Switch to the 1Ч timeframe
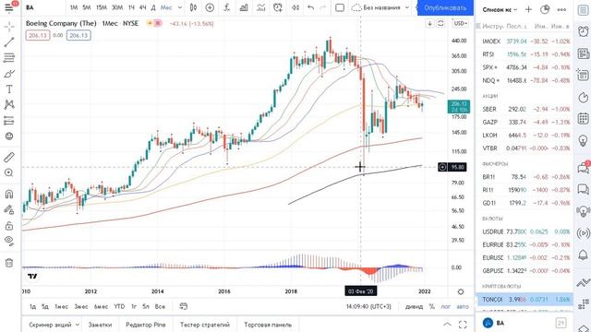 (131, 7)
